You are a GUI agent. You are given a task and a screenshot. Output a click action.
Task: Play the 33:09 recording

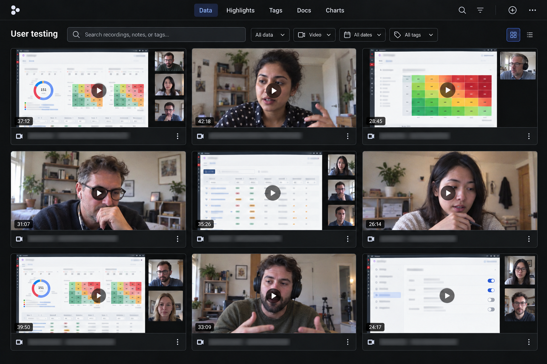tap(273, 295)
